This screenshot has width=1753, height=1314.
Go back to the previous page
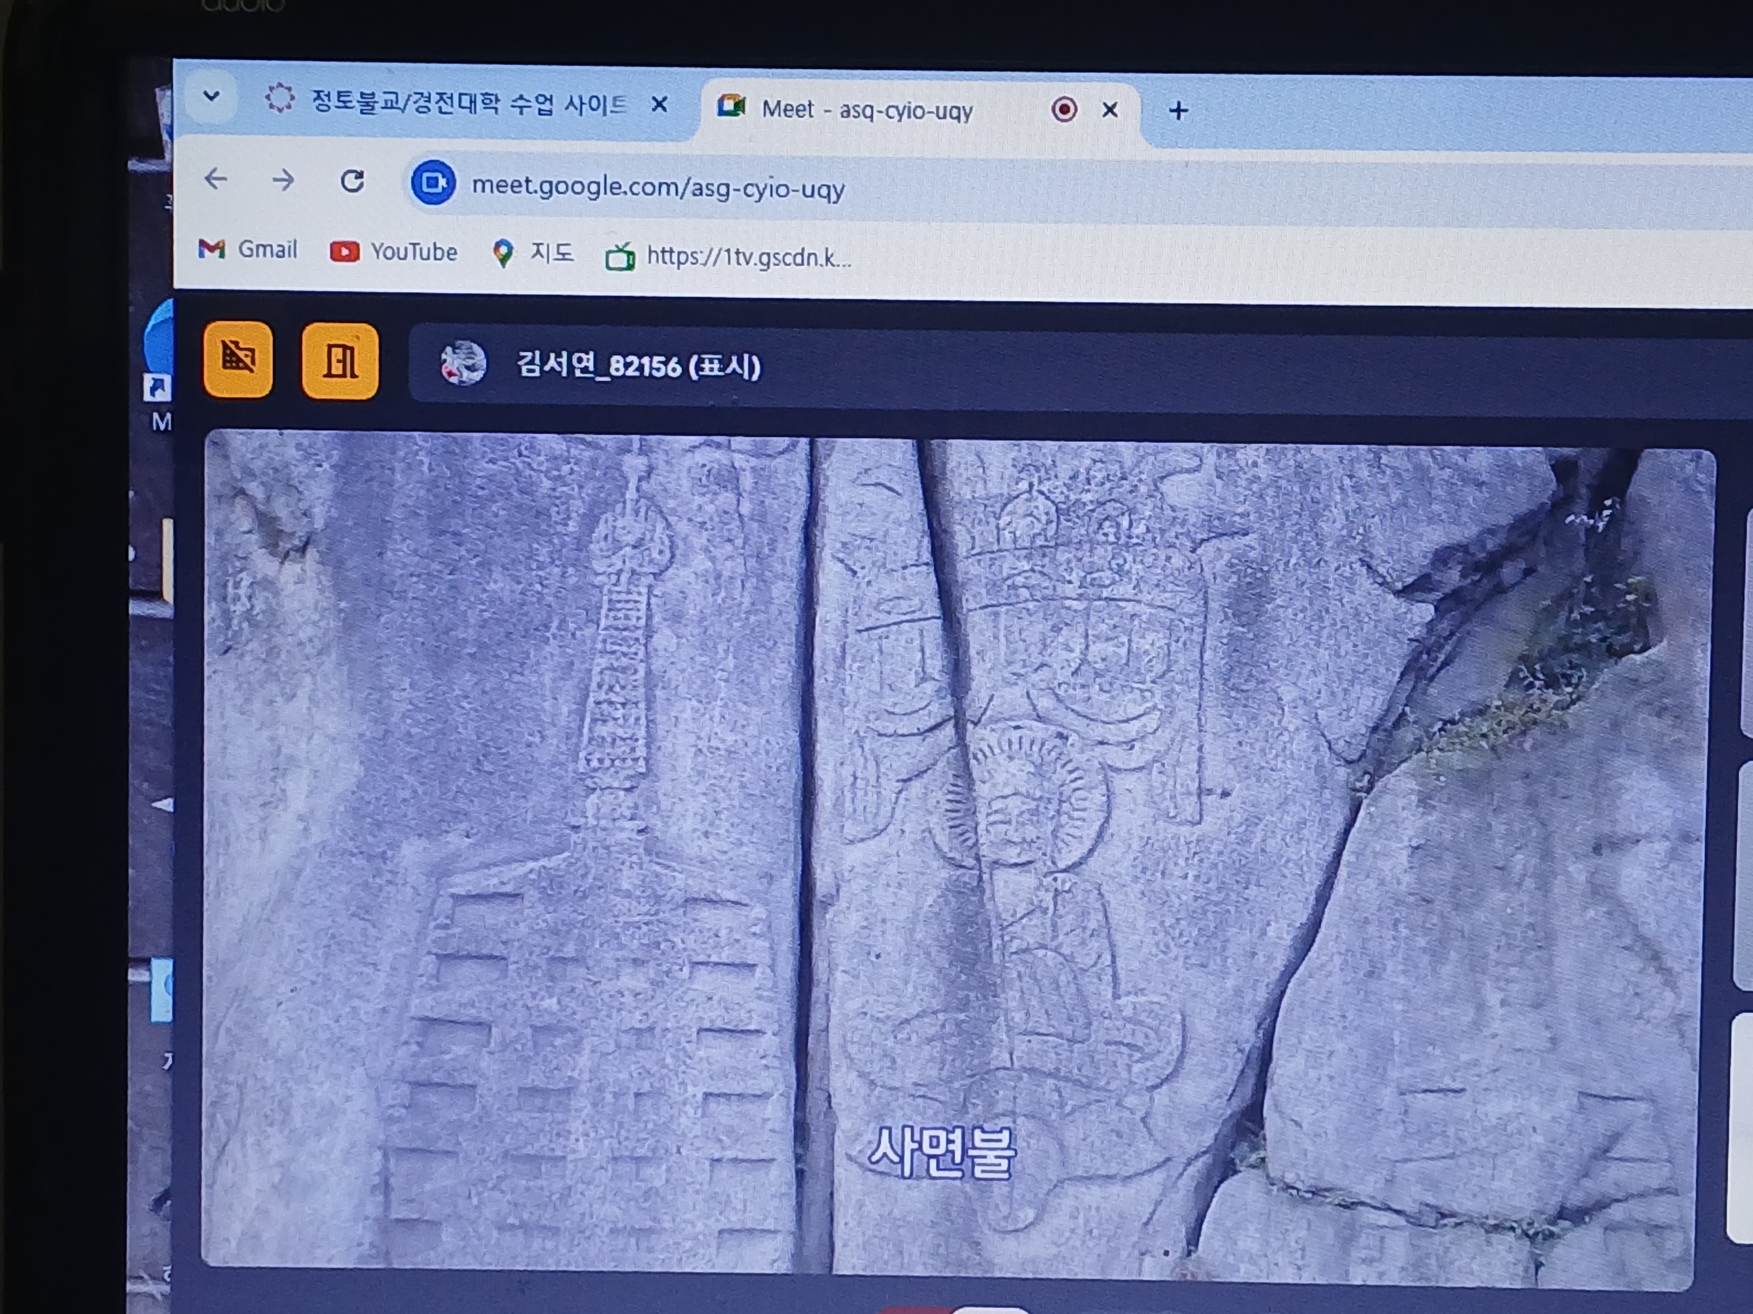(216, 180)
